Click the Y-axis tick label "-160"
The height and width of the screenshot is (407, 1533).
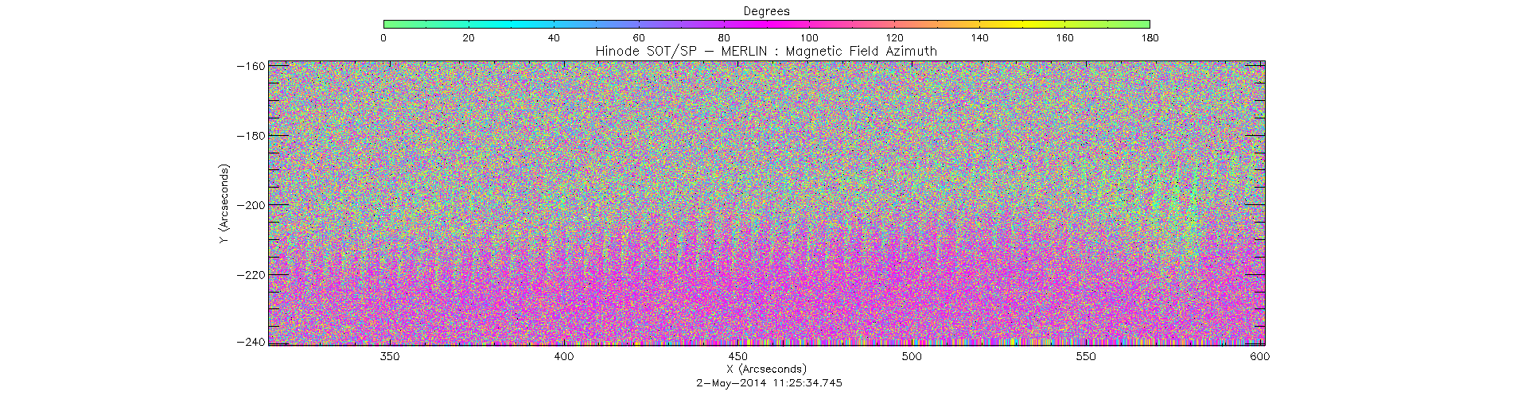pos(251,66)
